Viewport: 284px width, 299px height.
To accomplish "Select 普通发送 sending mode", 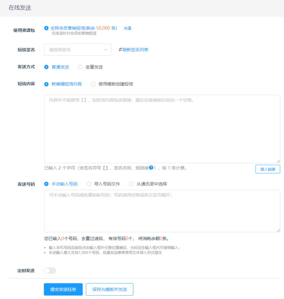I will click(x=46, y=67).
